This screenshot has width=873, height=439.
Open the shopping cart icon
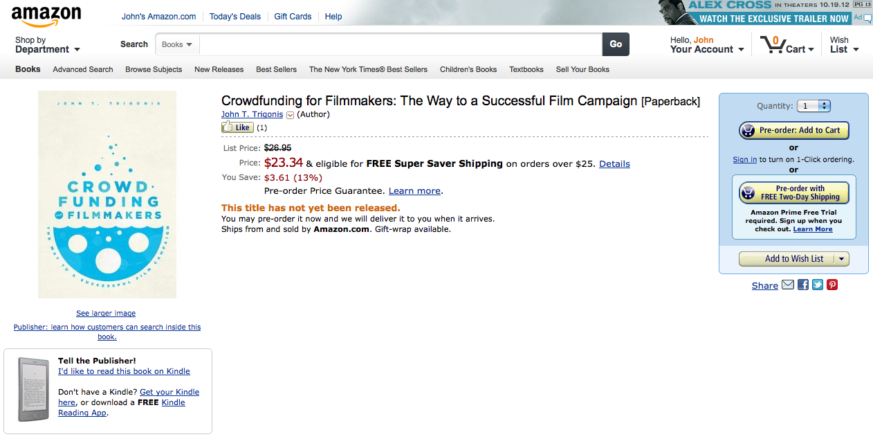[x=771, y=45]
